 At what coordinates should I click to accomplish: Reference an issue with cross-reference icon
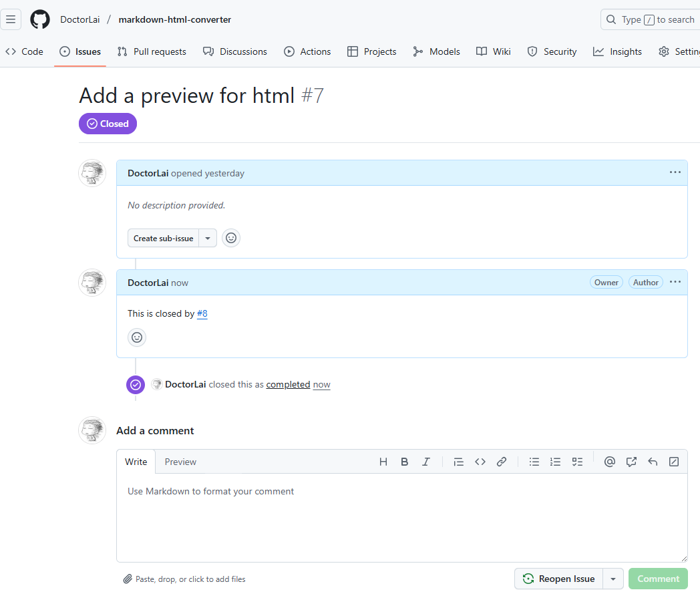[631, 462]
